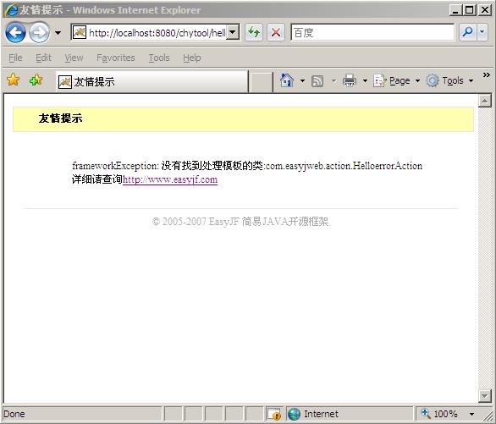496x424 pixels.
Task: Click the Print icon
Action: point(350,80)
